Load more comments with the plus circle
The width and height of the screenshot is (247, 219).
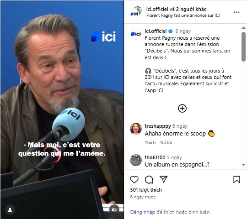pos(182,109)
